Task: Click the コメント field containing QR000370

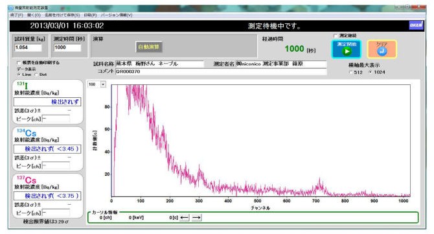Action: 221,71
